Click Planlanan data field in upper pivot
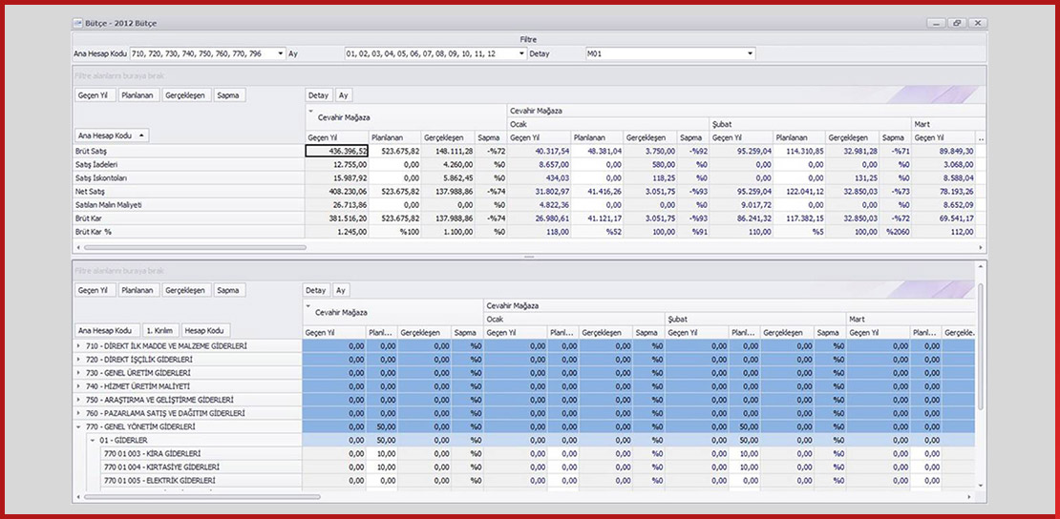The image size is (1060, 519). pyautogui.click(x=138, y=95)
